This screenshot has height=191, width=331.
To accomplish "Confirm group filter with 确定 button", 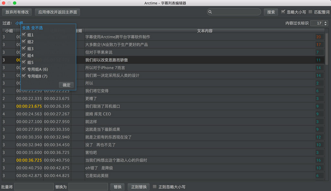I will [x=66, y=85].
